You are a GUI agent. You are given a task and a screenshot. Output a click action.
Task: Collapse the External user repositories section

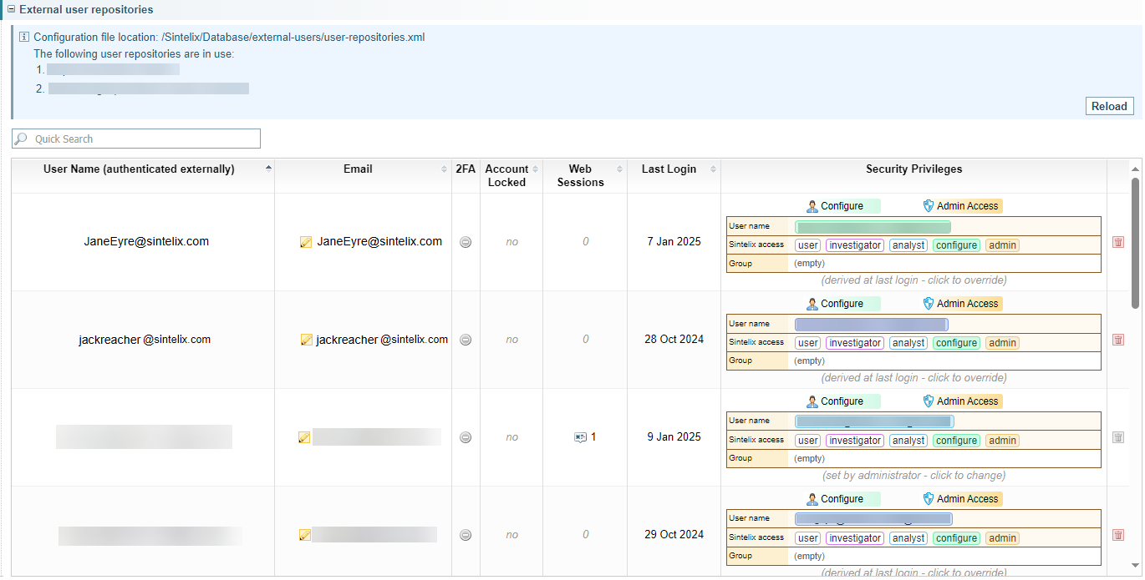pos(12,10)
